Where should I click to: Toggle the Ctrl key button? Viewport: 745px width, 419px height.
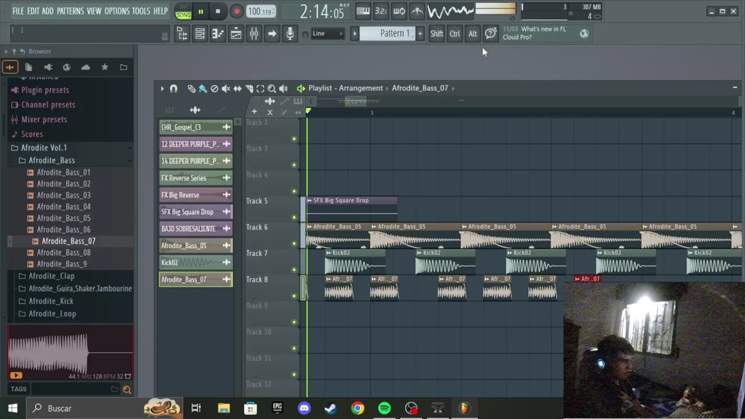click(455, 34)
